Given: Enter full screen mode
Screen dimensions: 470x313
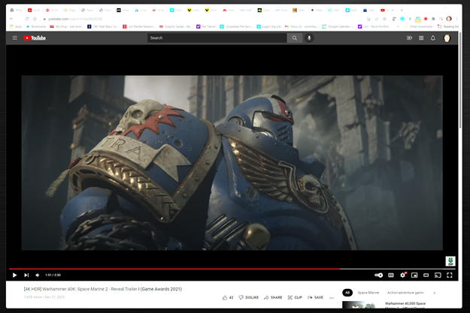Looking at the screenshot, I should click(x=449, y=275).
